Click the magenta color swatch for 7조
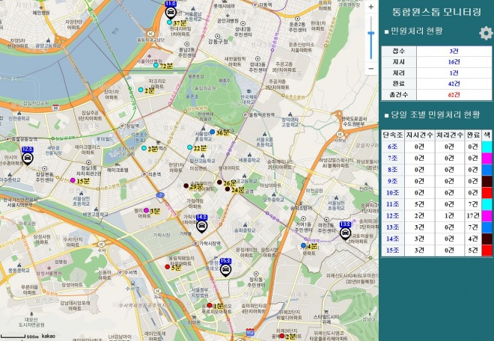Image resolution: width=494 pixels, height=341 pixels. pyautogui.click(x=487, y=158)
